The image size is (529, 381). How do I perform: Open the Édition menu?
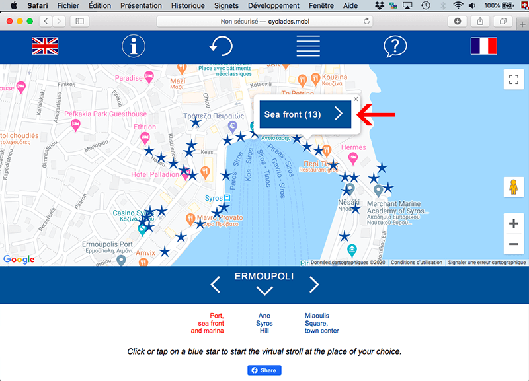pyautogui.click(x=100, y=5)
